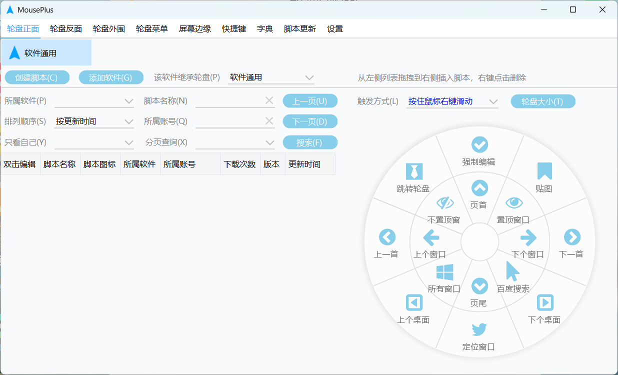Select the 所有窗口 Windows logo icon
The width and height of the screenshot is (618, 375).
pyautogui.click(x=444, y=272)
